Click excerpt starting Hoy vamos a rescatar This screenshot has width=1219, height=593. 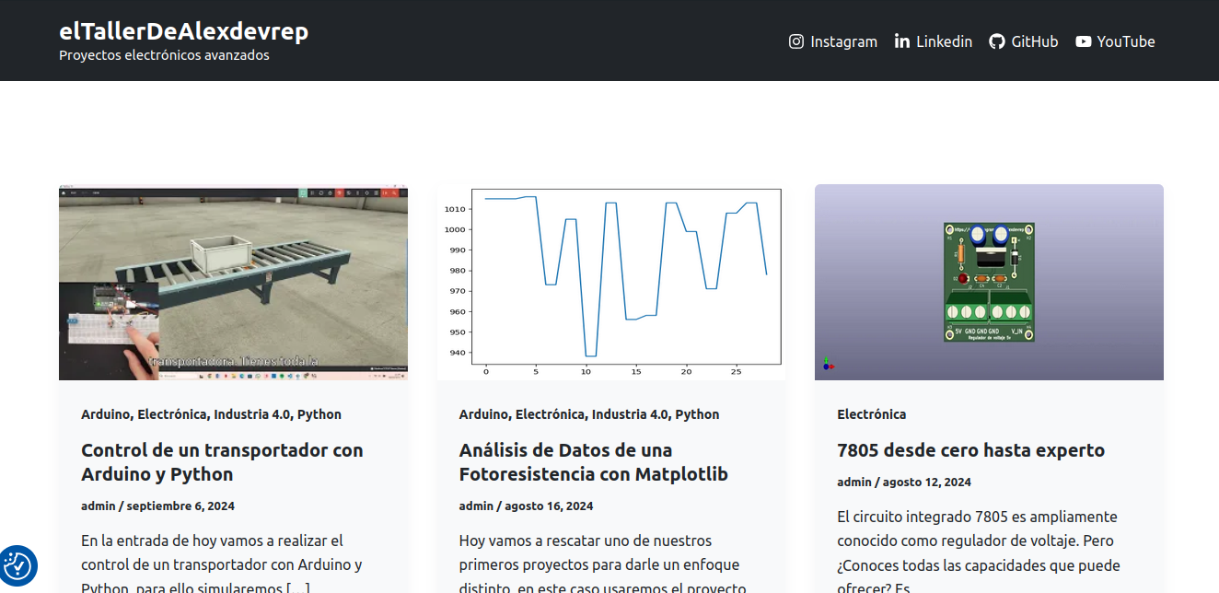click(602, 564)
